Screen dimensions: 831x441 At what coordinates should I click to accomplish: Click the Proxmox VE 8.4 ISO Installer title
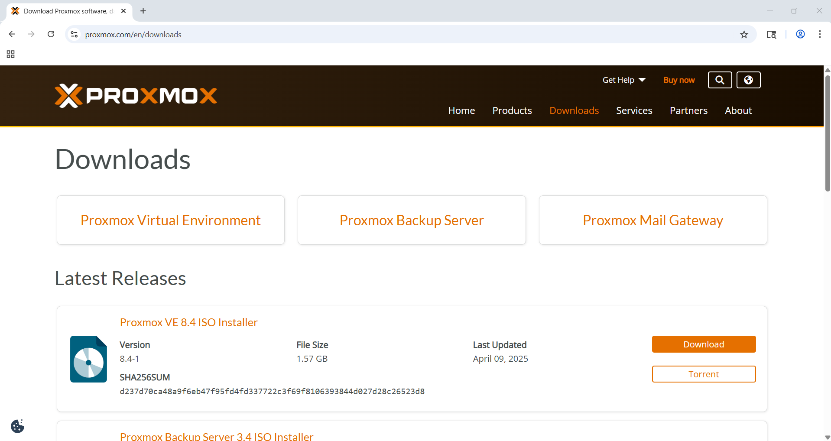(x=189, y=322)
